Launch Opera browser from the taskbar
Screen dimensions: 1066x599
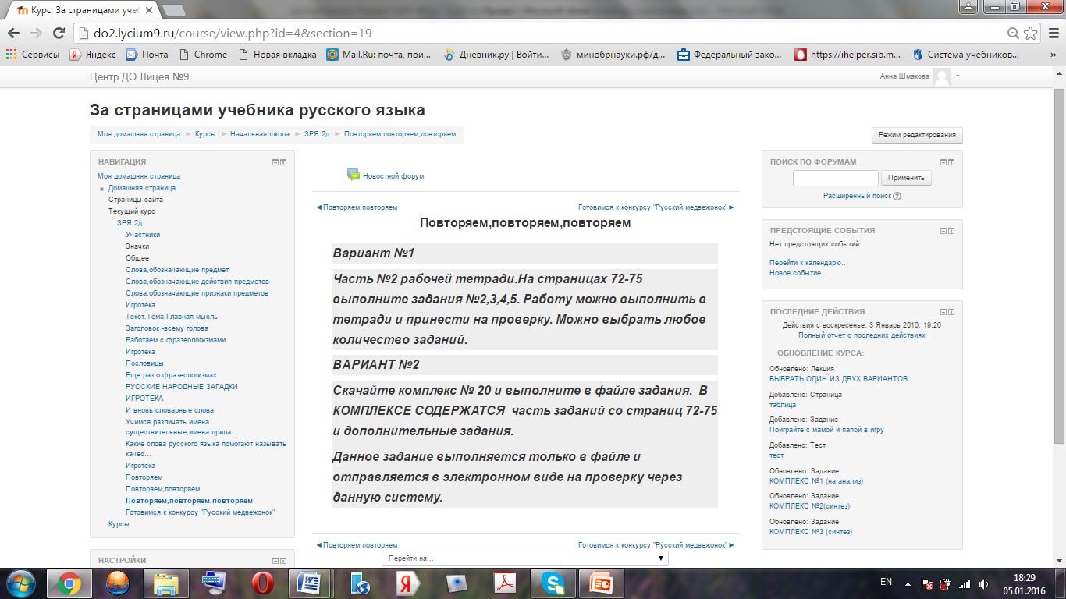(x=262, y=583)
